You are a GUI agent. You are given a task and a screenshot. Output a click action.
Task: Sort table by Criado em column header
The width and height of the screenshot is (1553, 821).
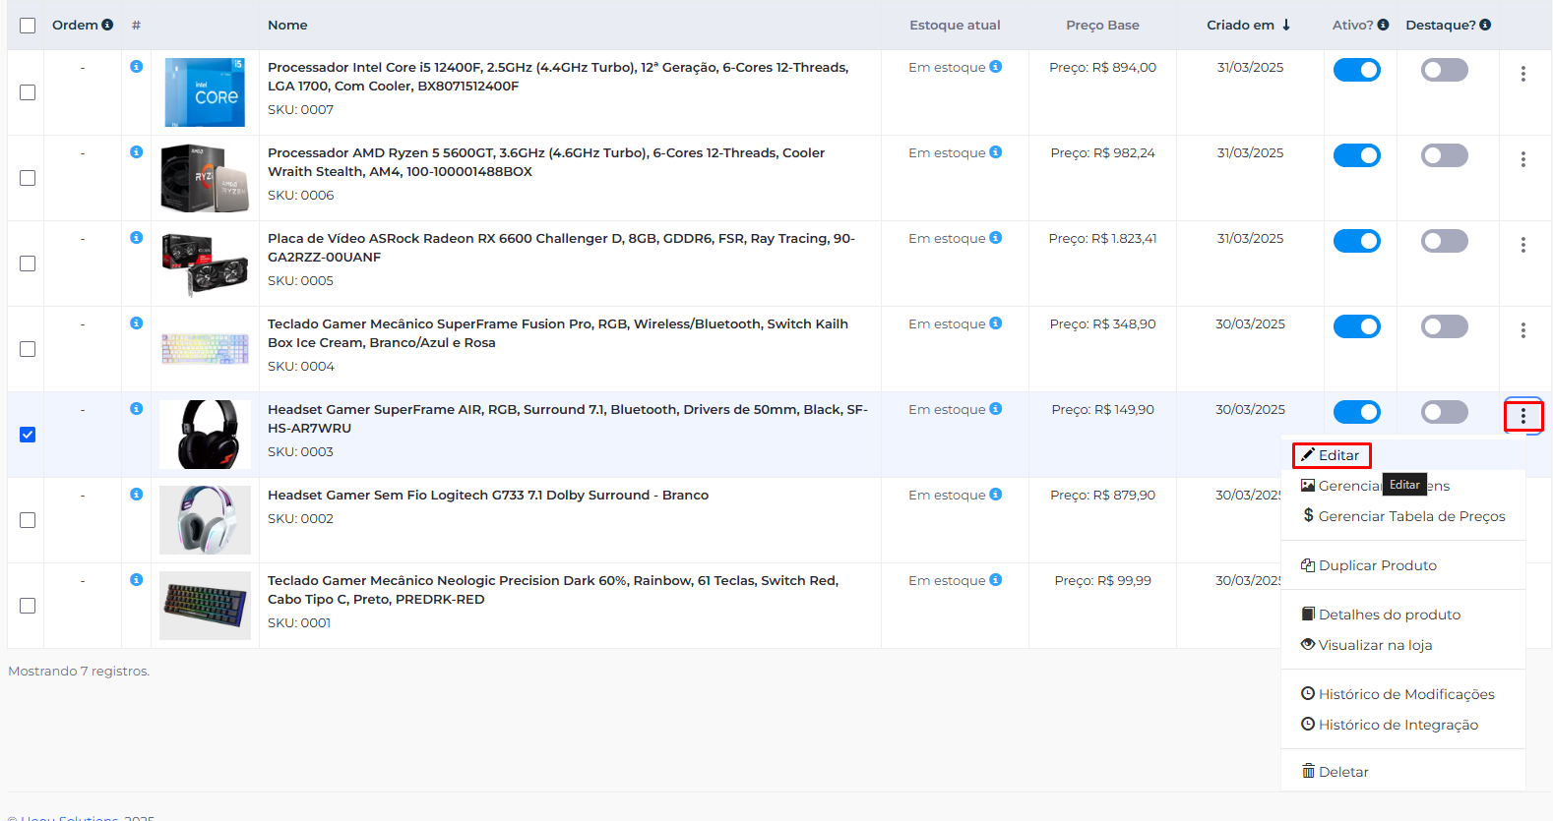pos(1240,25)
